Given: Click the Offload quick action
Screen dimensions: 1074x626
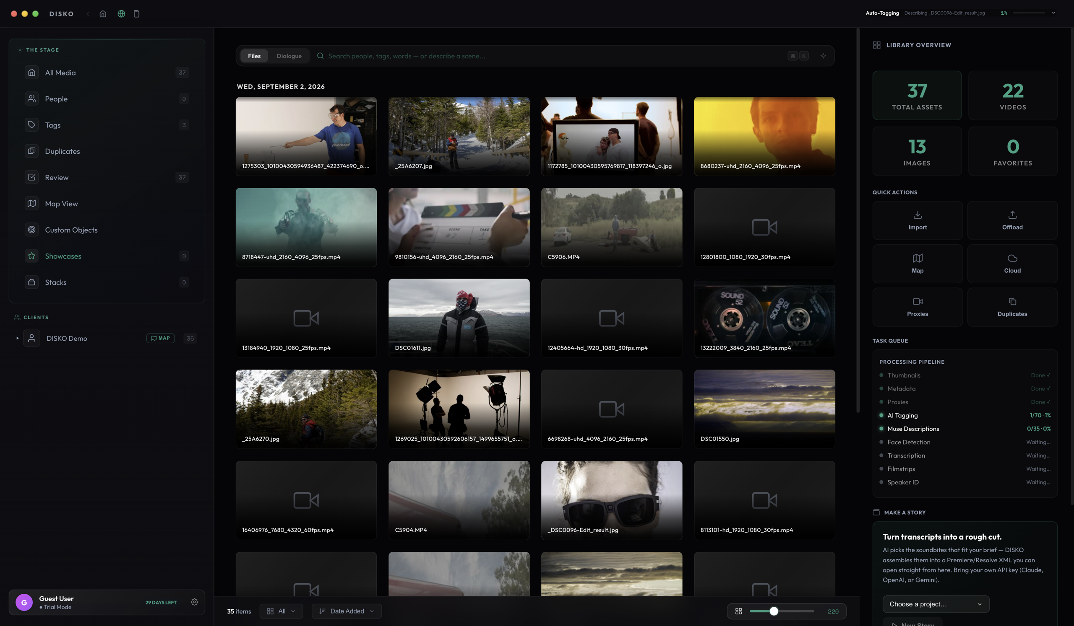Looking at the screenshot, I should pos(1012,220).
